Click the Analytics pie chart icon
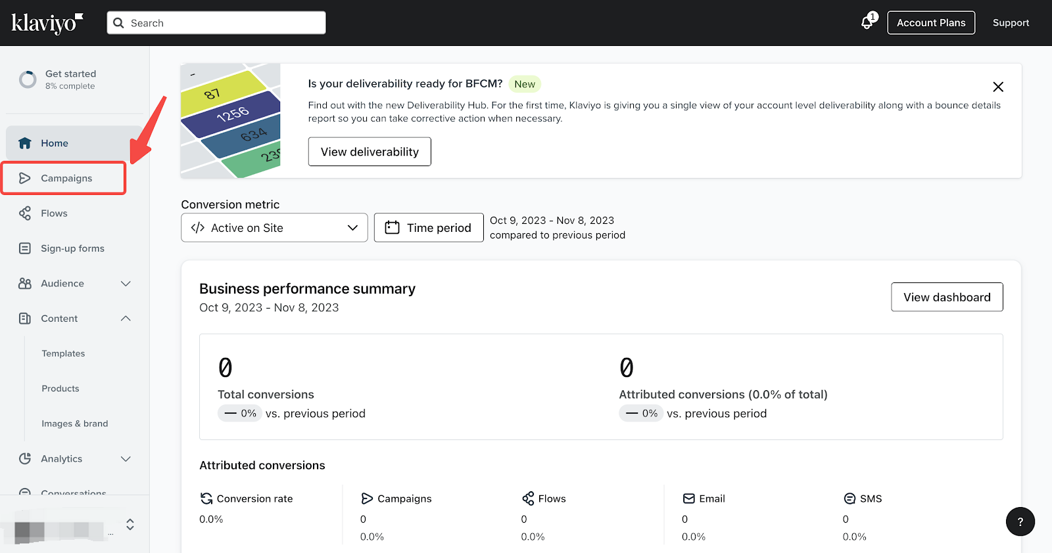The image size is (1052, 553). tap(25, 458)
